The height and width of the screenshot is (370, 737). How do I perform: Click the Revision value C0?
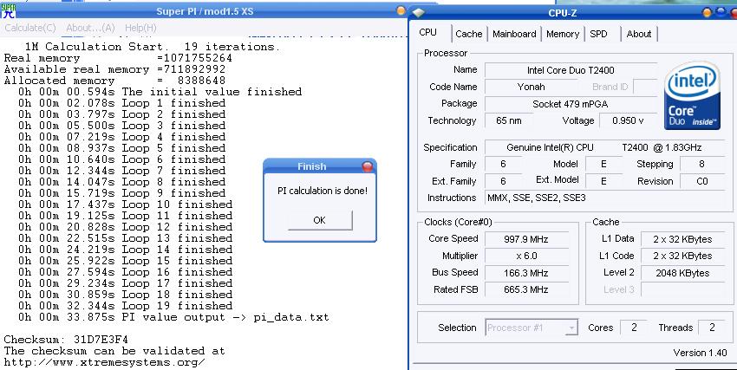701,181
